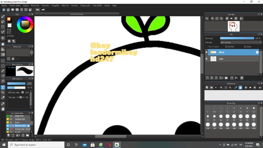The image size is (263, 148).
Task: Undock the Lớp layer panel
Action: [x=259, y=34]
